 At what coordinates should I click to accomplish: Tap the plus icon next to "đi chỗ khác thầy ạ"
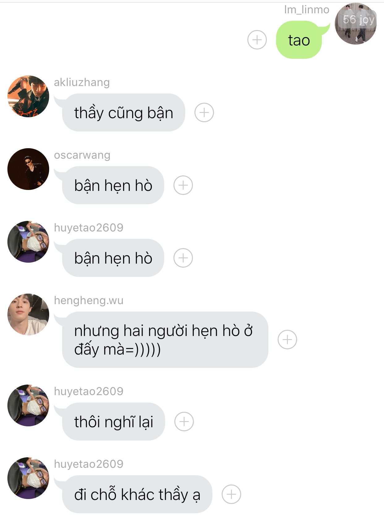coord(231,494)
